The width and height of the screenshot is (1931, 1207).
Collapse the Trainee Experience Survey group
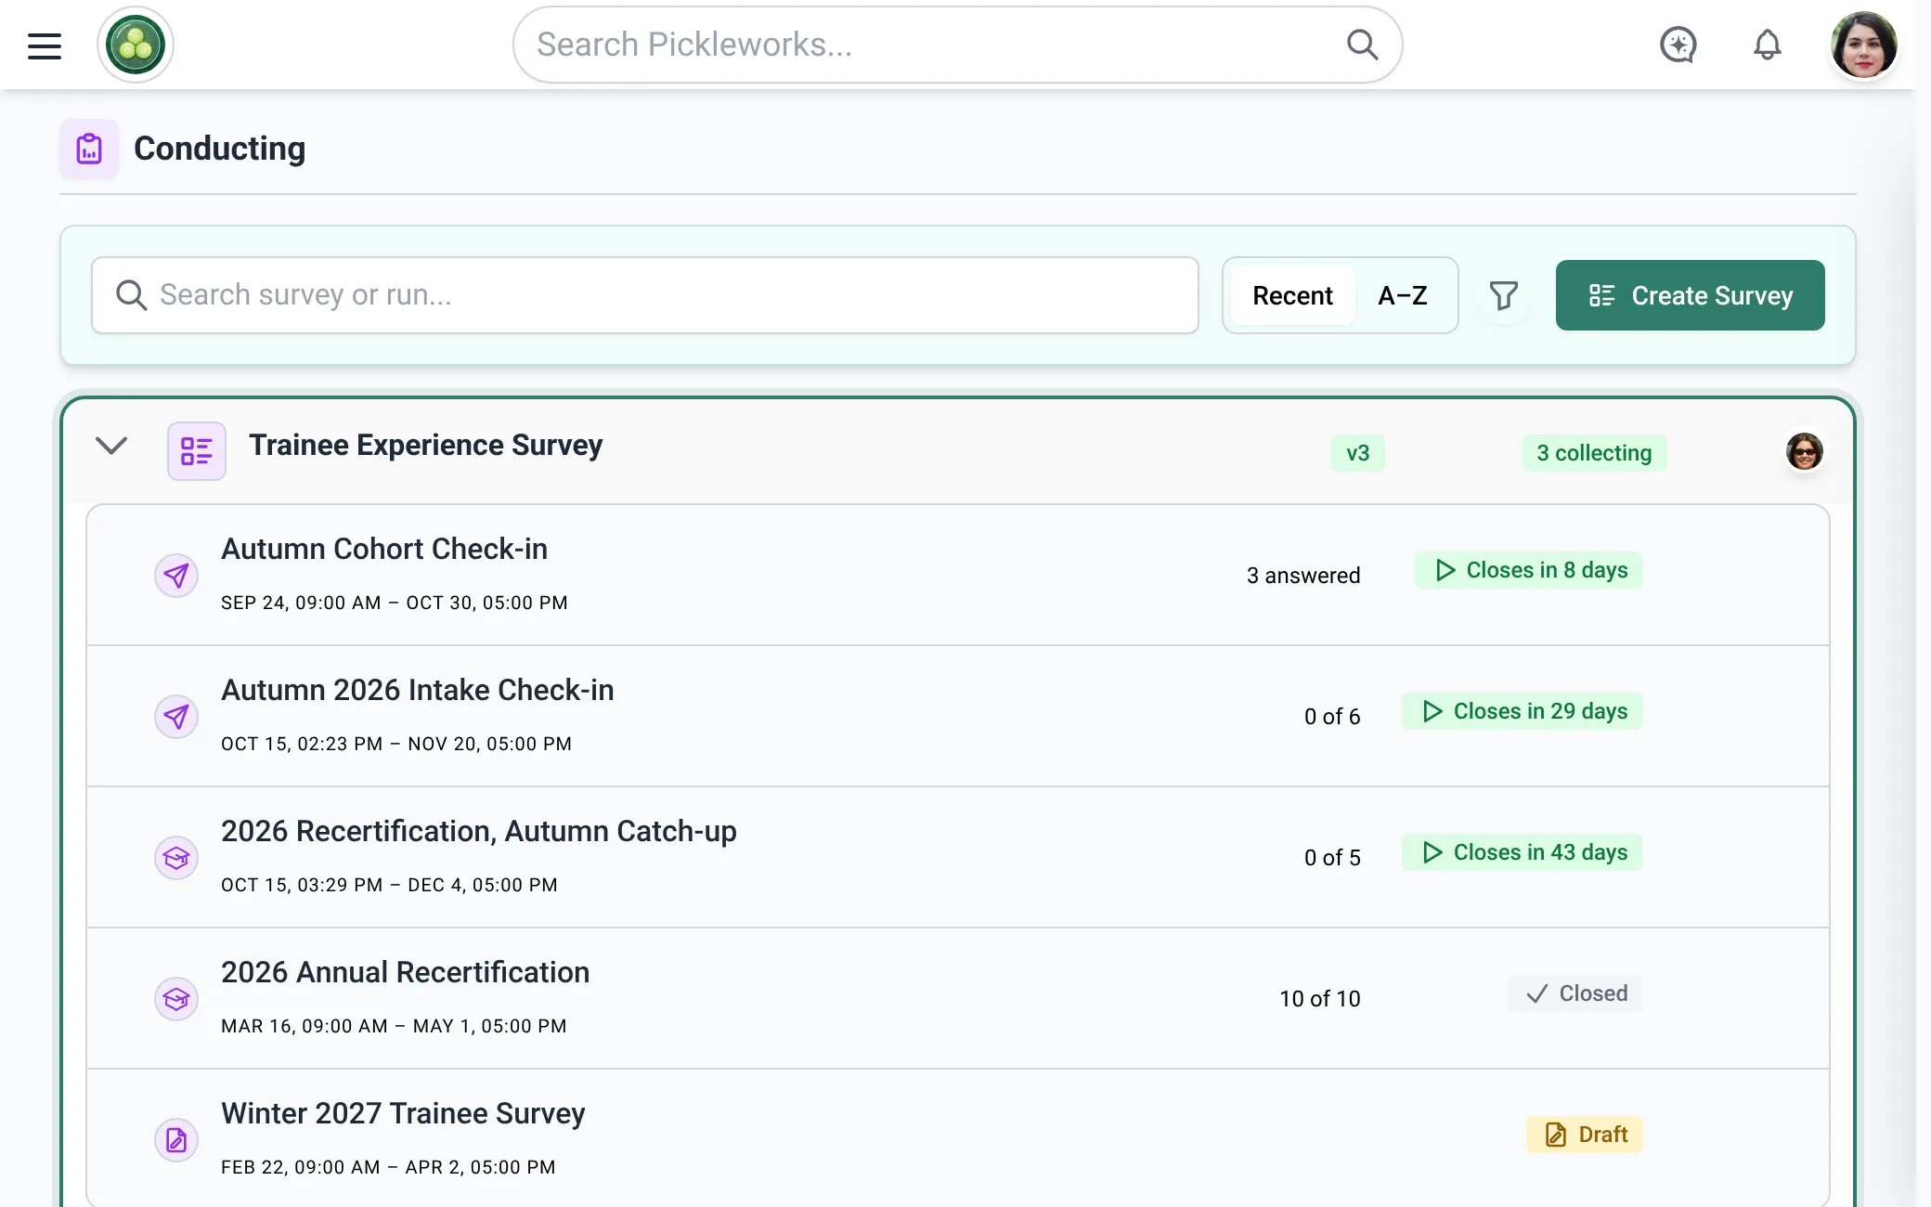pos(111,446)
